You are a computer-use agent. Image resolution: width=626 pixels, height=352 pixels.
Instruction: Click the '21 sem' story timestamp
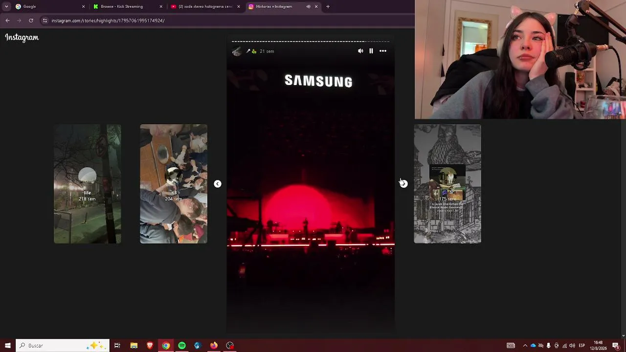pos(267,51)
